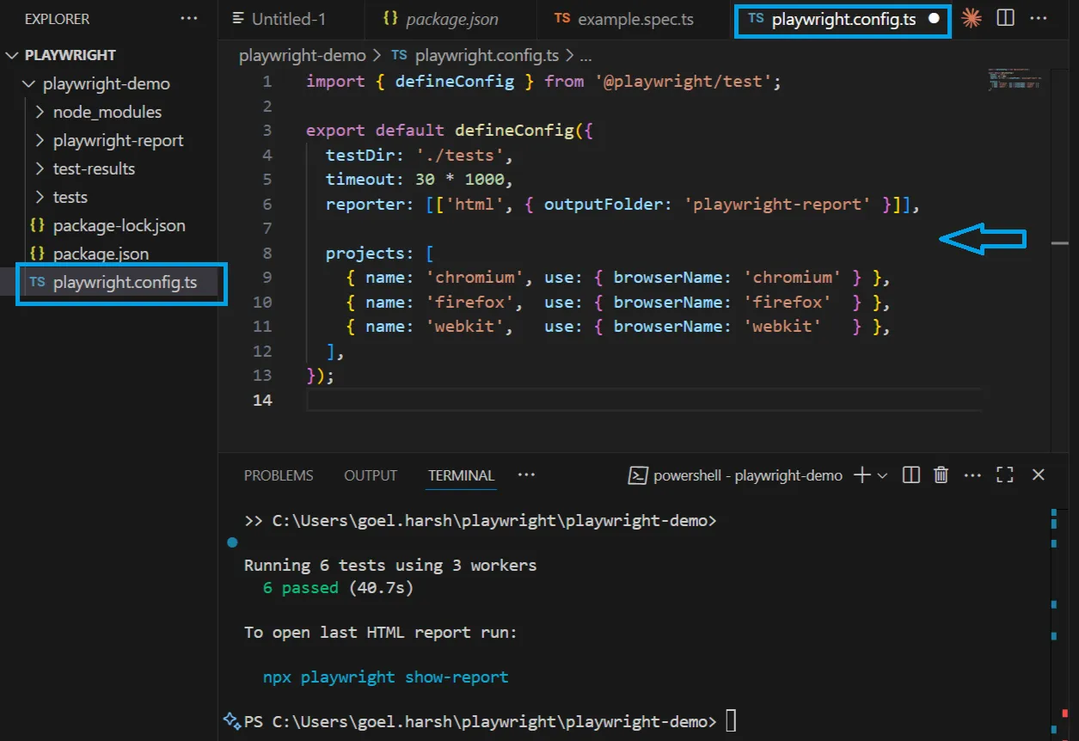Click the TS icon in breadcrumb path

point(399,56)
